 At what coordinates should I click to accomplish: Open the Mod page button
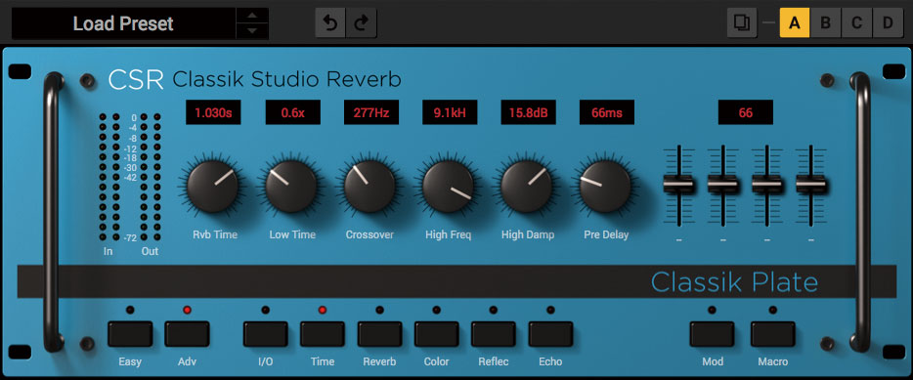712,334
